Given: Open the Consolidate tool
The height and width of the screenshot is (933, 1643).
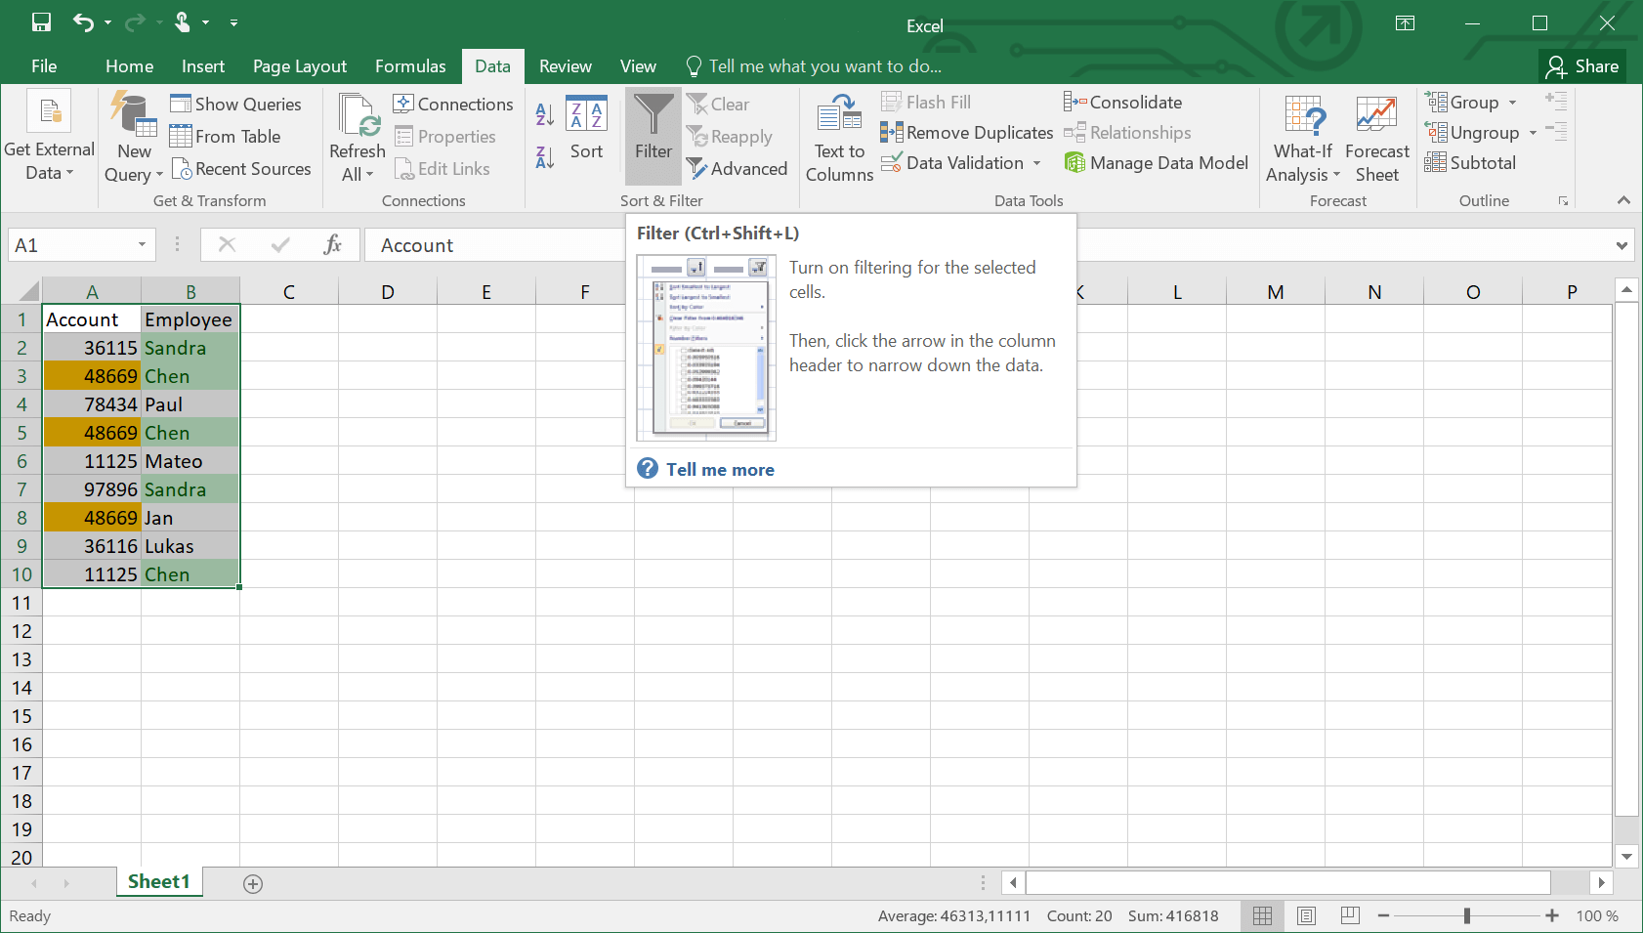Looking at the screenshot, I should [1123, 101].
